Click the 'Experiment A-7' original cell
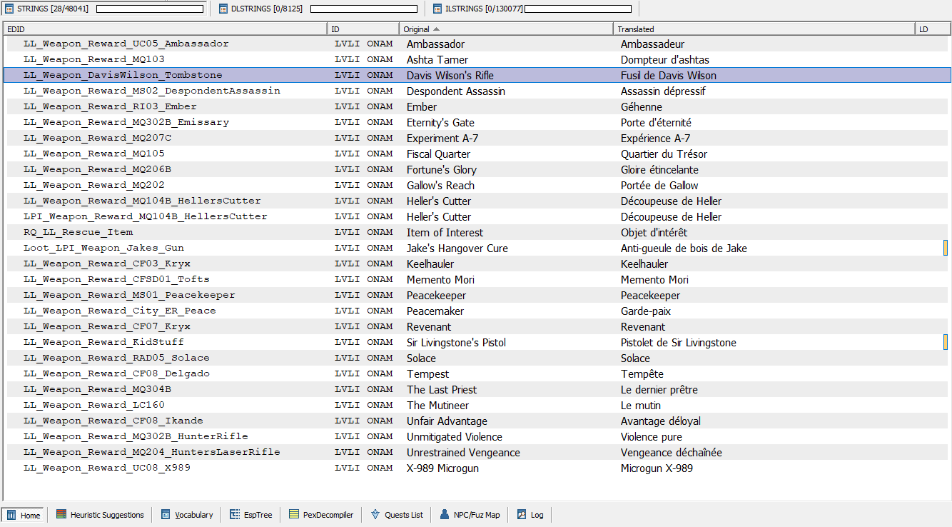This screenshot has width=952, height=527. [442, 138]
